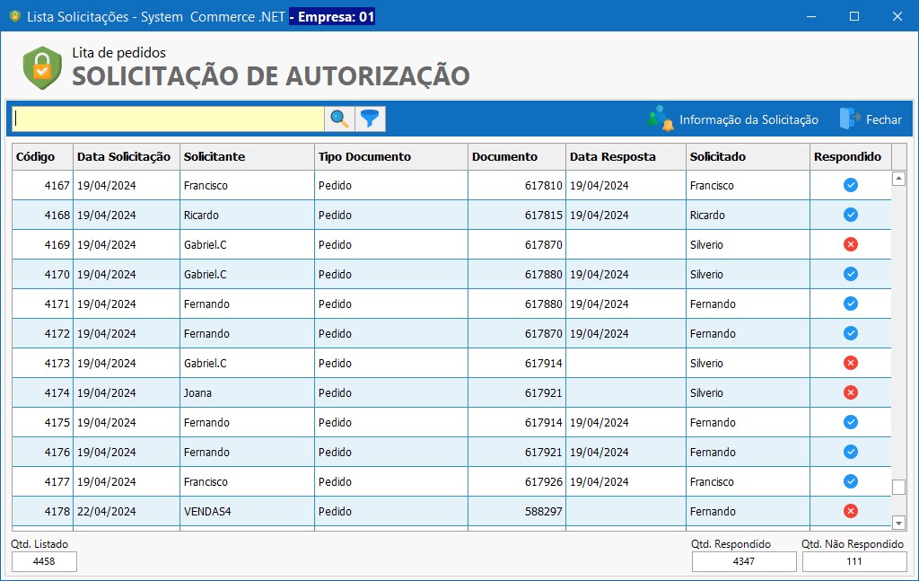Open the blue filter icon
The height and width of the screenshot is (581, 919).
370,117
